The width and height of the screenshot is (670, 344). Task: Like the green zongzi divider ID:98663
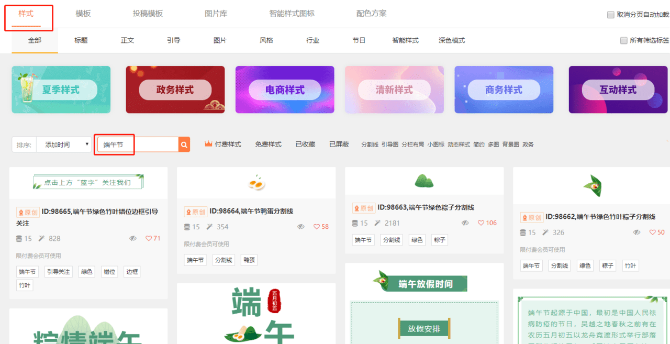(x=481, y=223)
